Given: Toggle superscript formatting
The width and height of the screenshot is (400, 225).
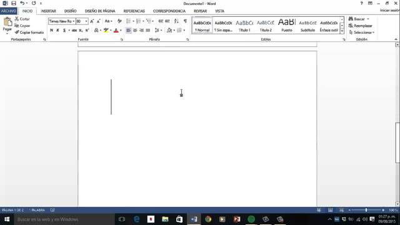Looking at the screenshot, I should coord(87,31).
